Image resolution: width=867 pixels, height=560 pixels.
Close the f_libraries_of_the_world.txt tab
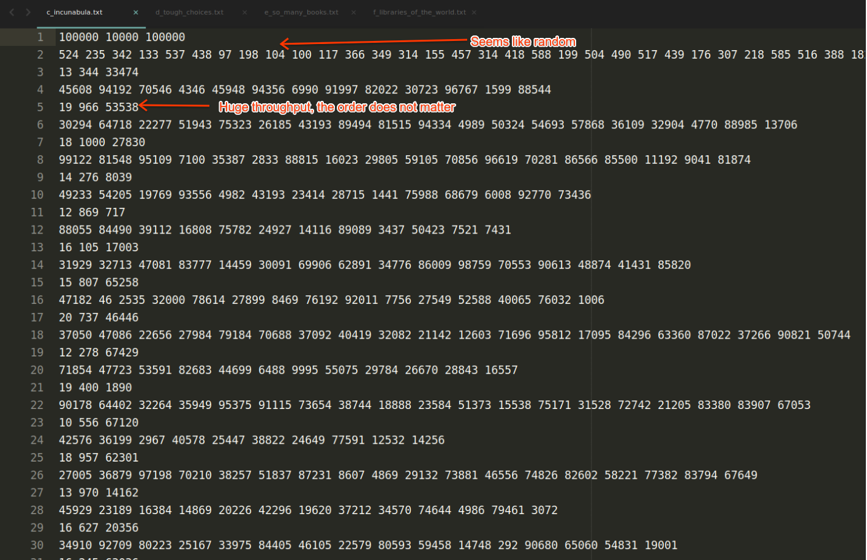tap(475, 12)
